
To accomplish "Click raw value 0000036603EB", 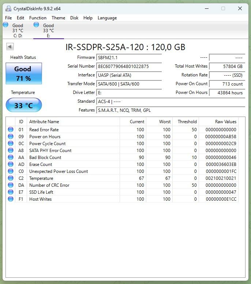I will 221,164.
